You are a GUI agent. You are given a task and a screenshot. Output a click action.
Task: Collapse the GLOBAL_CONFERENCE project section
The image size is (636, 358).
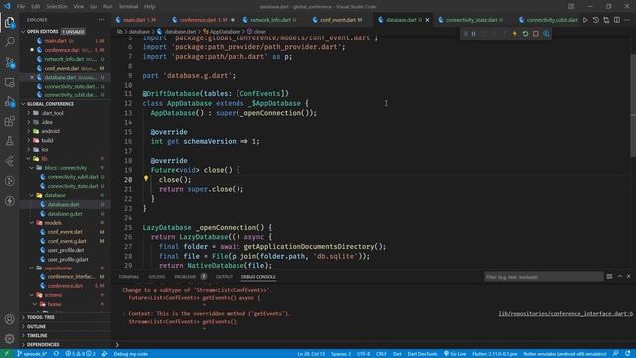(50, 104)
